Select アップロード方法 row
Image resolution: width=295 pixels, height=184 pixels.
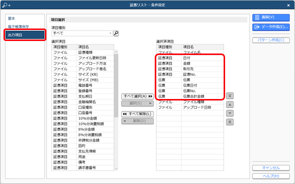tap(83, 63)
